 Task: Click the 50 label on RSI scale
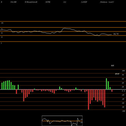(x=2, y=33)
